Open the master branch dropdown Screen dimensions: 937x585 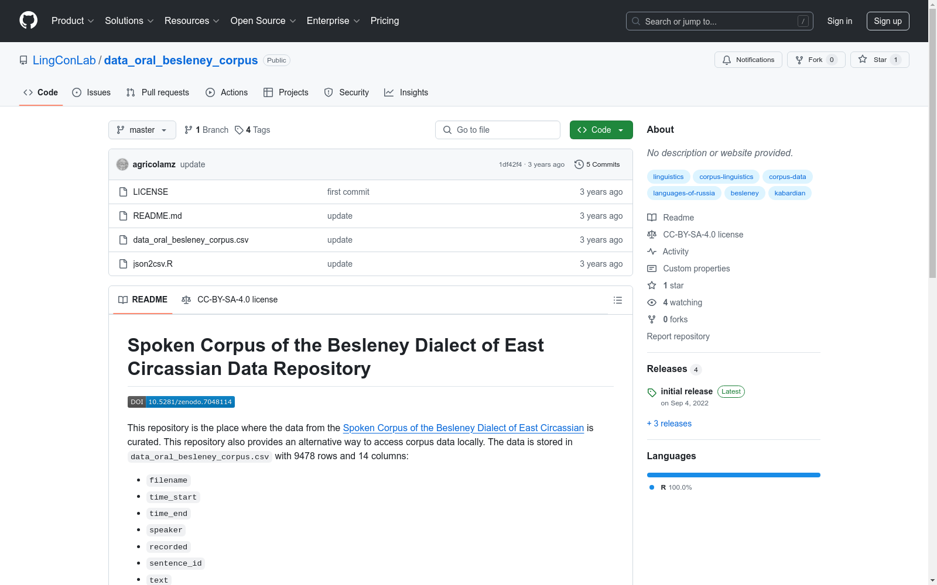[x=142, y=130]
